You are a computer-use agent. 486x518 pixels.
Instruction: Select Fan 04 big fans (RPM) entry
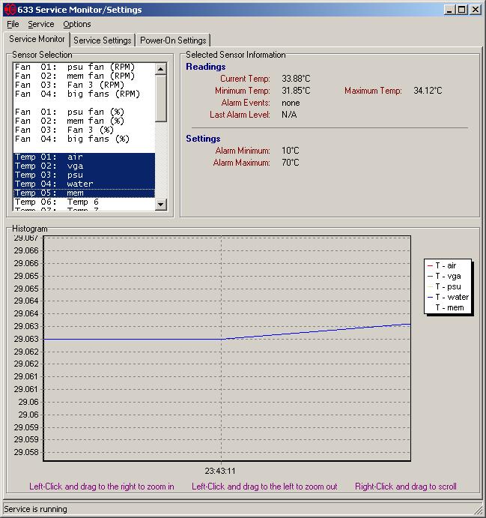[x=77, y=94]
